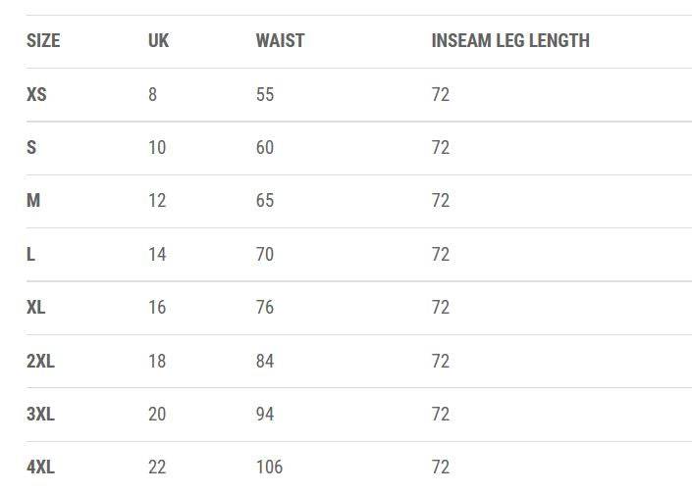Select the 4XL size row label
692x493 pixels.
(x=40, y=468)
